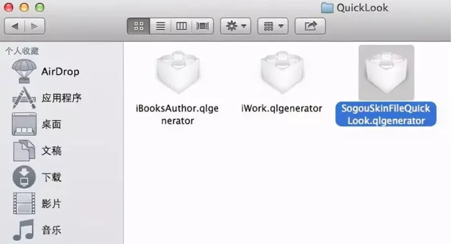The image size is (452, 244).
Task: Click the 应用程序 applications icon
Action: 24,98
